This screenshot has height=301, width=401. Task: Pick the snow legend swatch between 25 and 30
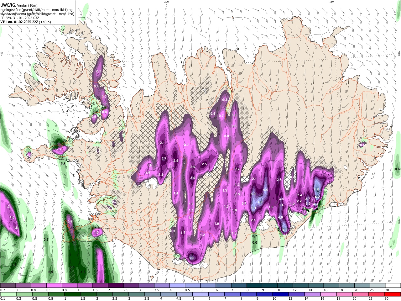coord(377,286)
